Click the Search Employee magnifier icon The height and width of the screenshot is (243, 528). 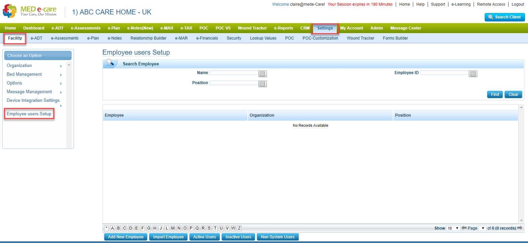coord(110,63)
